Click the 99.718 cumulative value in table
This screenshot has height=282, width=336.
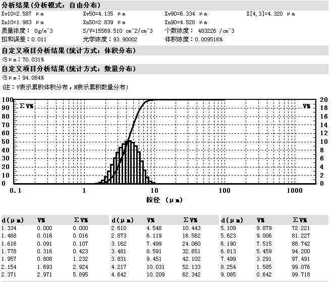coord(301,274)
